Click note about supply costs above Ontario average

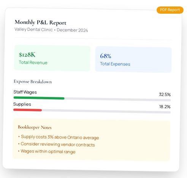click(x=59, y=137)
